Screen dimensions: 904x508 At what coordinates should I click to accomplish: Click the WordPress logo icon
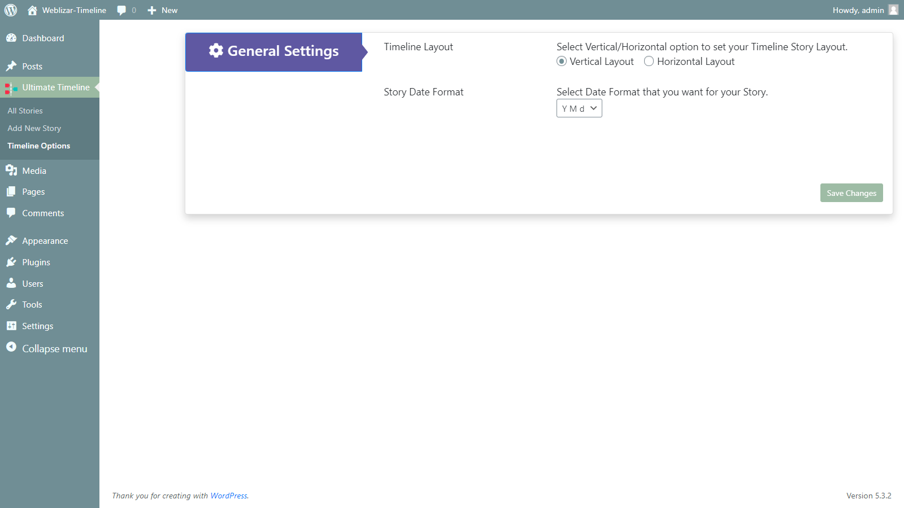point(11,10)
